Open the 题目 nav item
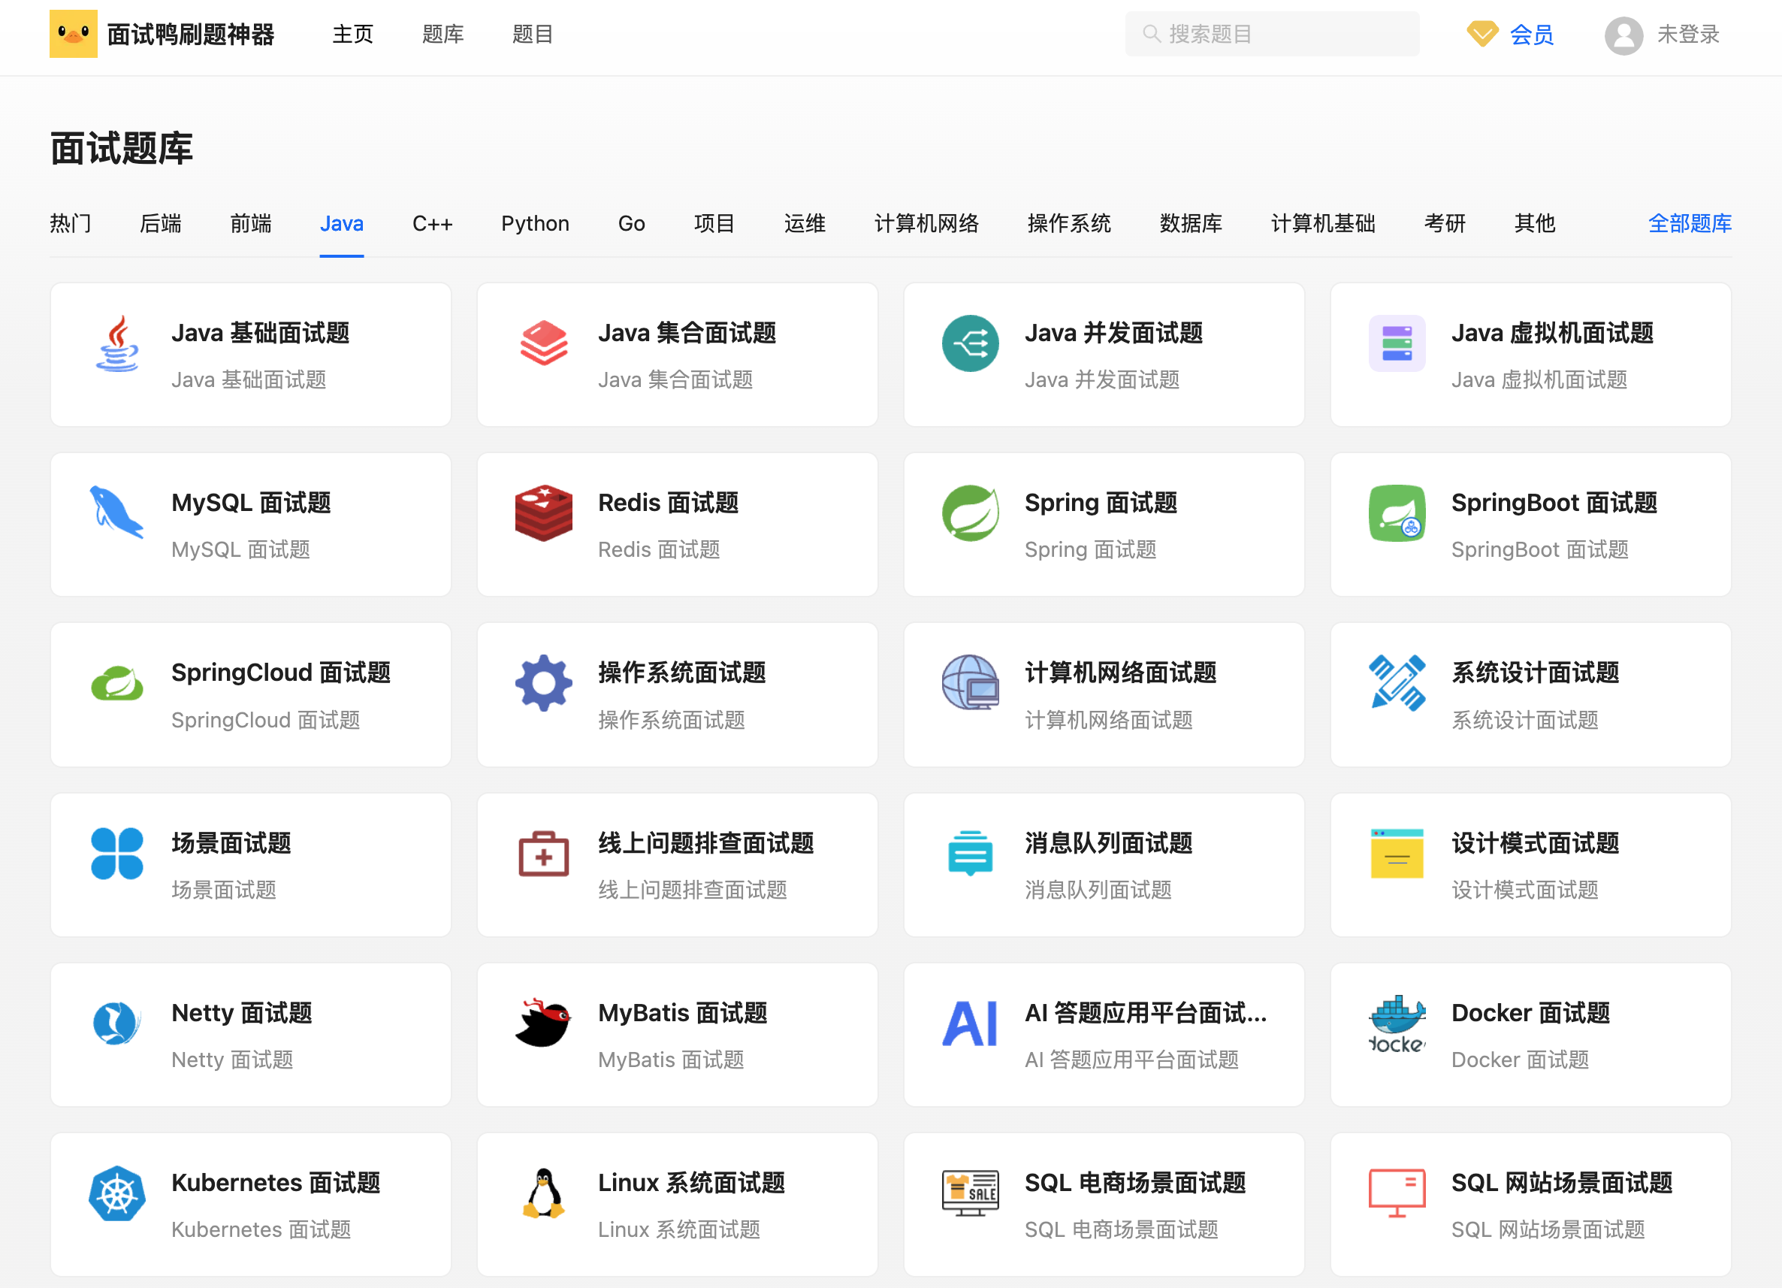The image size is (1782, 1288). tap(533, 34)
